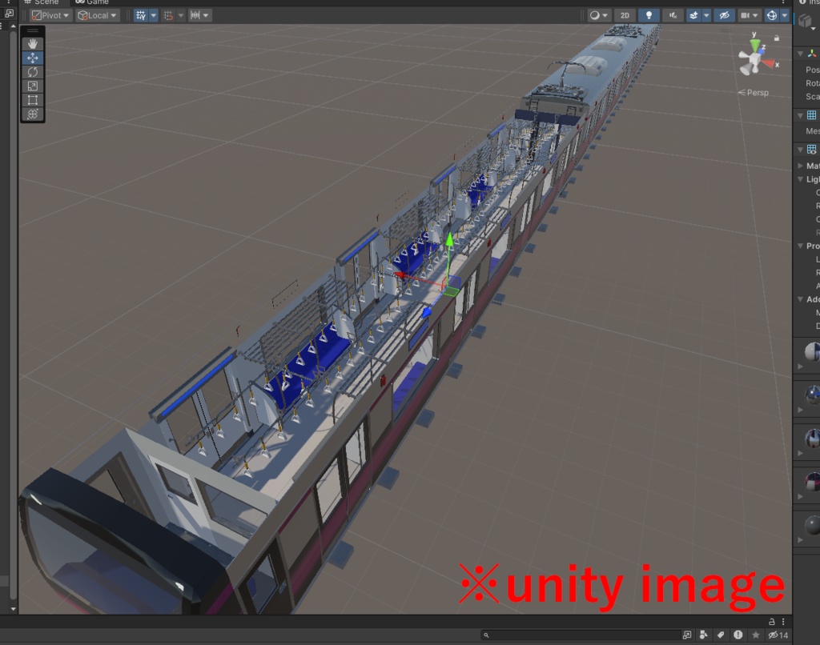Click a material preview sphere in the Inspector
The height and width of the screenshot is (645, 820).
[813, 352]
